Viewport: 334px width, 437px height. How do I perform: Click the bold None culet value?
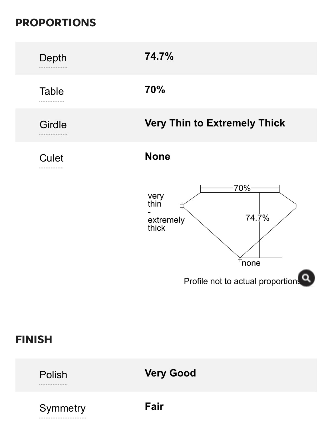click(x=157, y=156)
